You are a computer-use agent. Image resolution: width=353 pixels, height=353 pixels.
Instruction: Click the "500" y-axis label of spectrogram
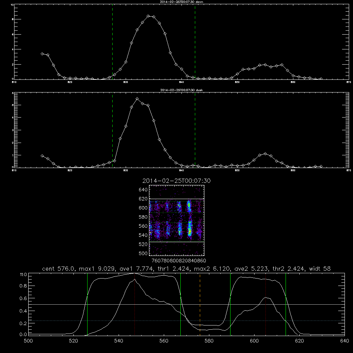pyautogui.click(x=143, y=253)
